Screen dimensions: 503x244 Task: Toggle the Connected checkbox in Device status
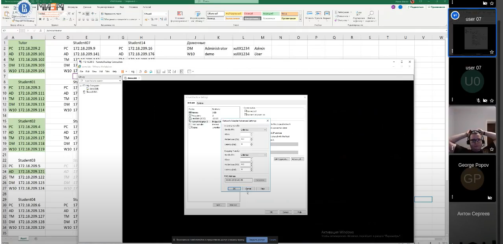(x=246, y=111)
